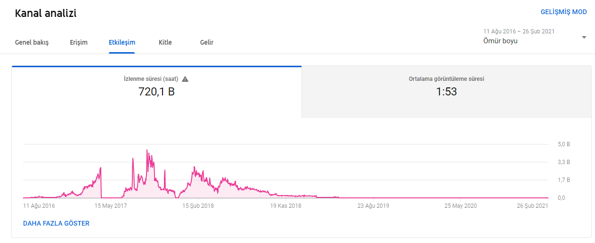Image resolution: width=595 pixels, height=243 pixels.
Task: Click the 11 Ağu 2016 – 26 Şub 2021 date text
Action: tap(519, 31)
